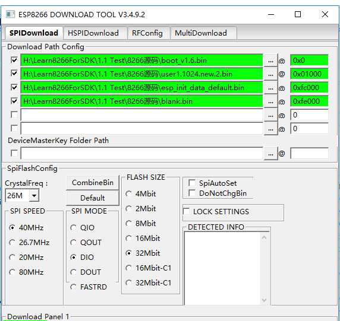Enable the sixth empty file path checkbox
Viewport: 340px width, 321px height.
[14, 128]
